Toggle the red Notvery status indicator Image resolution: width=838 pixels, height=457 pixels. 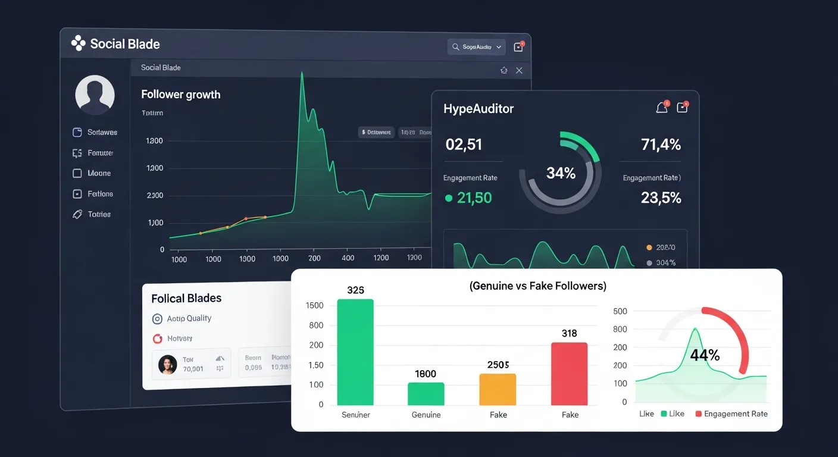pos(157,338)
